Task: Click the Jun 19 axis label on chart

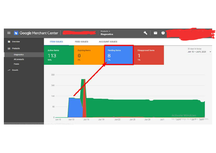Action: [x=101, y=120]
